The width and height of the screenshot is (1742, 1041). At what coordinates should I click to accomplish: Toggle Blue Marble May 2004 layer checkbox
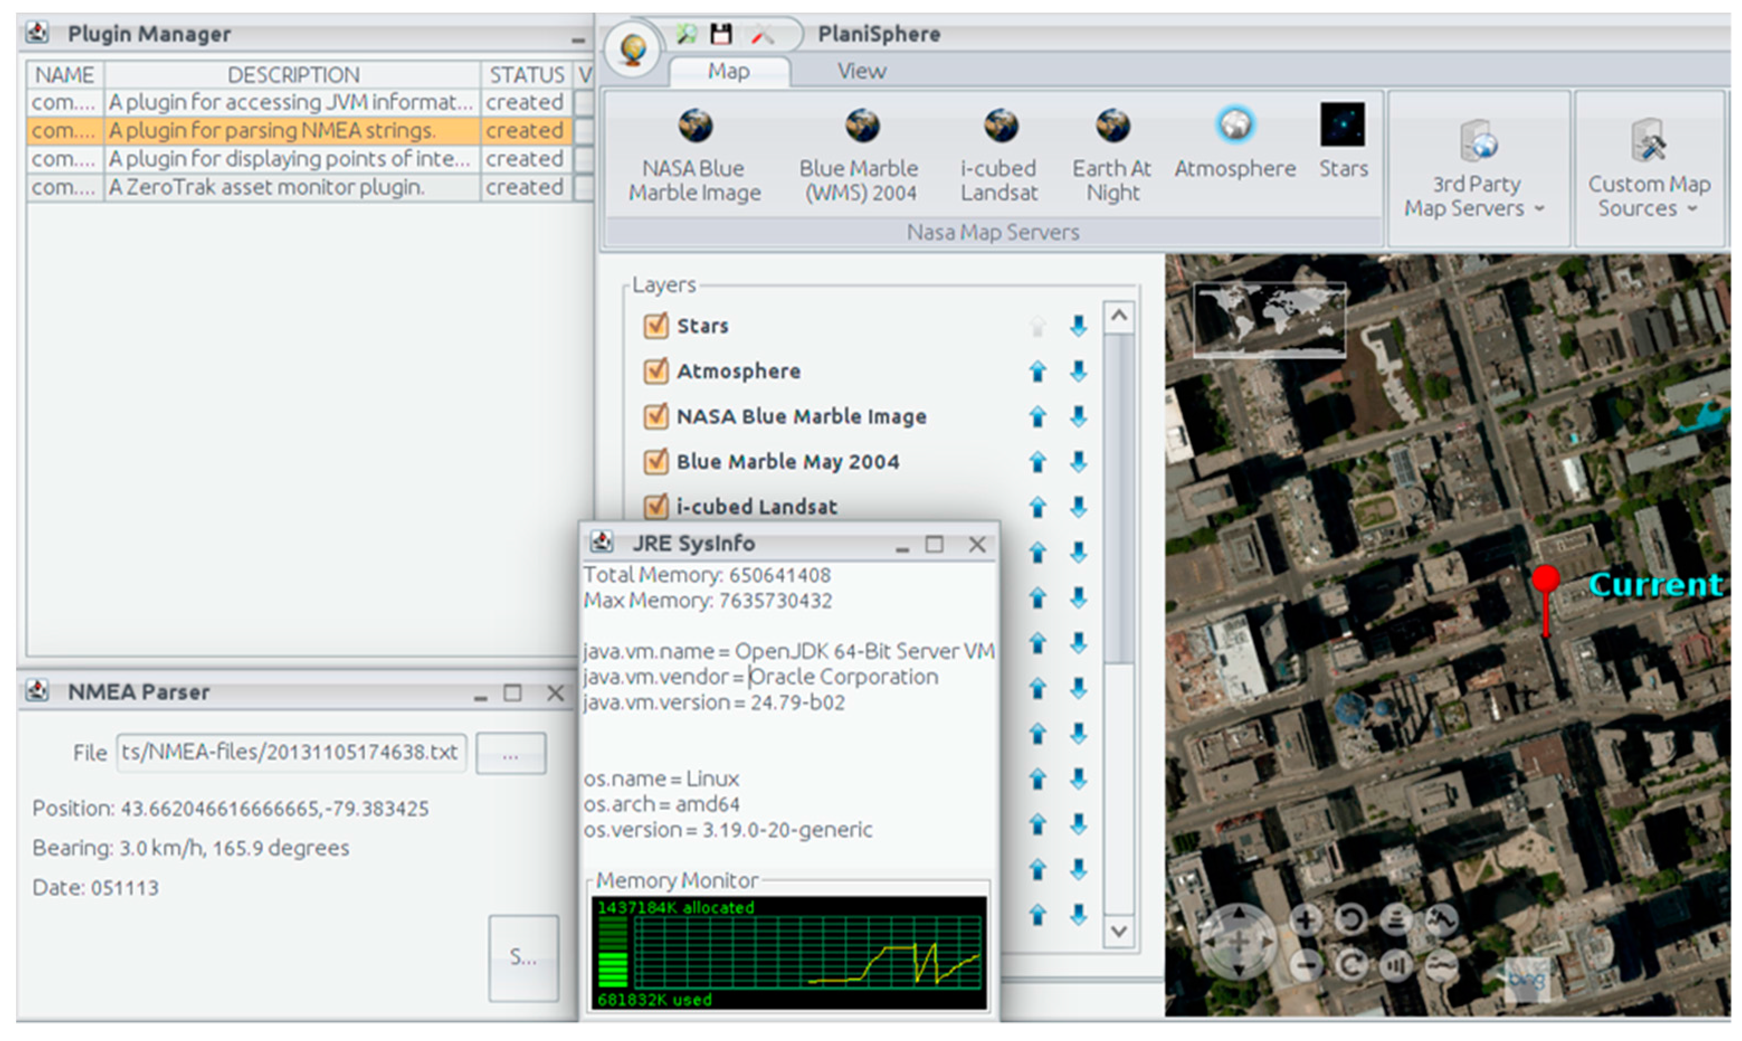pyautogui.click(x=656, y=462)
